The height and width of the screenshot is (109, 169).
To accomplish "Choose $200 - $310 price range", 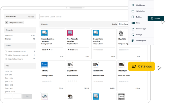I will coord(9,85).
